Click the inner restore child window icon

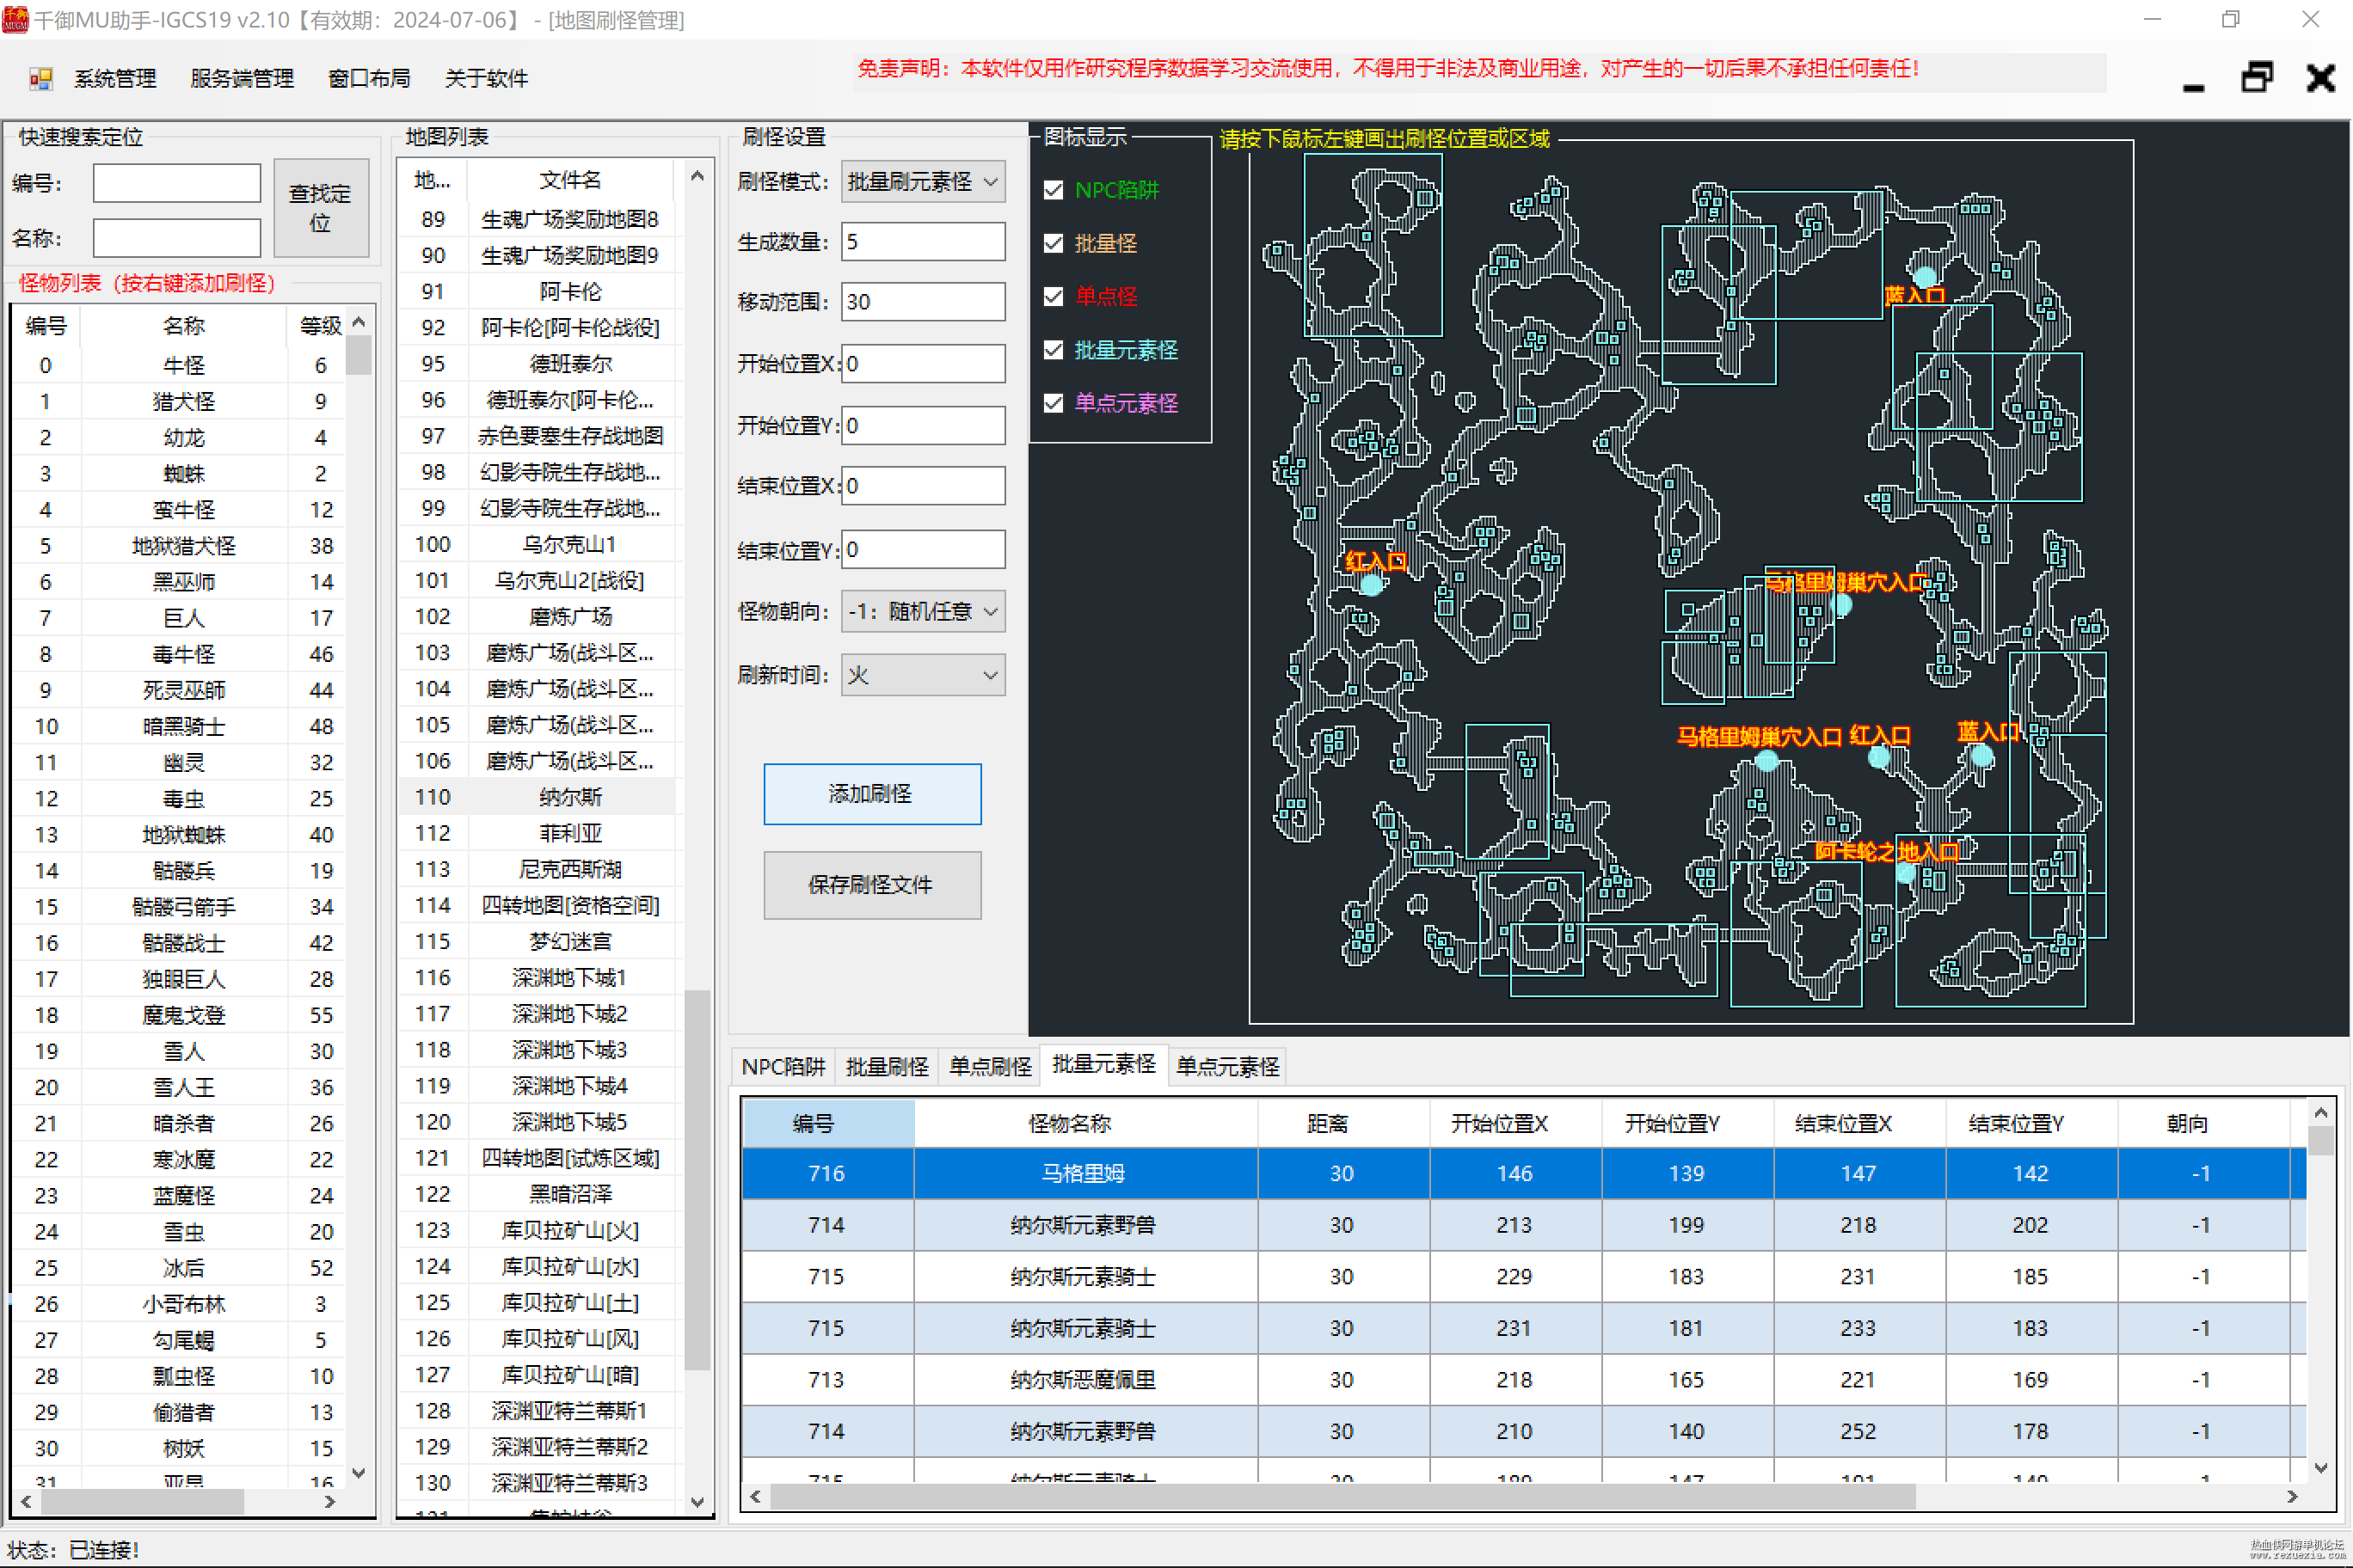point(2257,77)
